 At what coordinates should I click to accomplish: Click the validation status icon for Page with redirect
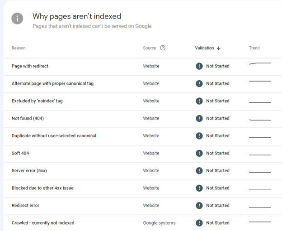click(x=199, y=66)
